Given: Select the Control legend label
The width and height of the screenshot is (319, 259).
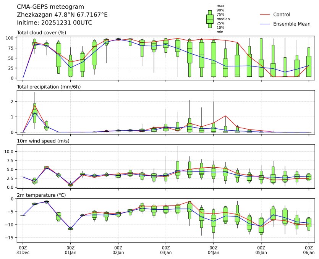Looking at the screenshot, I should click(282, 15).
